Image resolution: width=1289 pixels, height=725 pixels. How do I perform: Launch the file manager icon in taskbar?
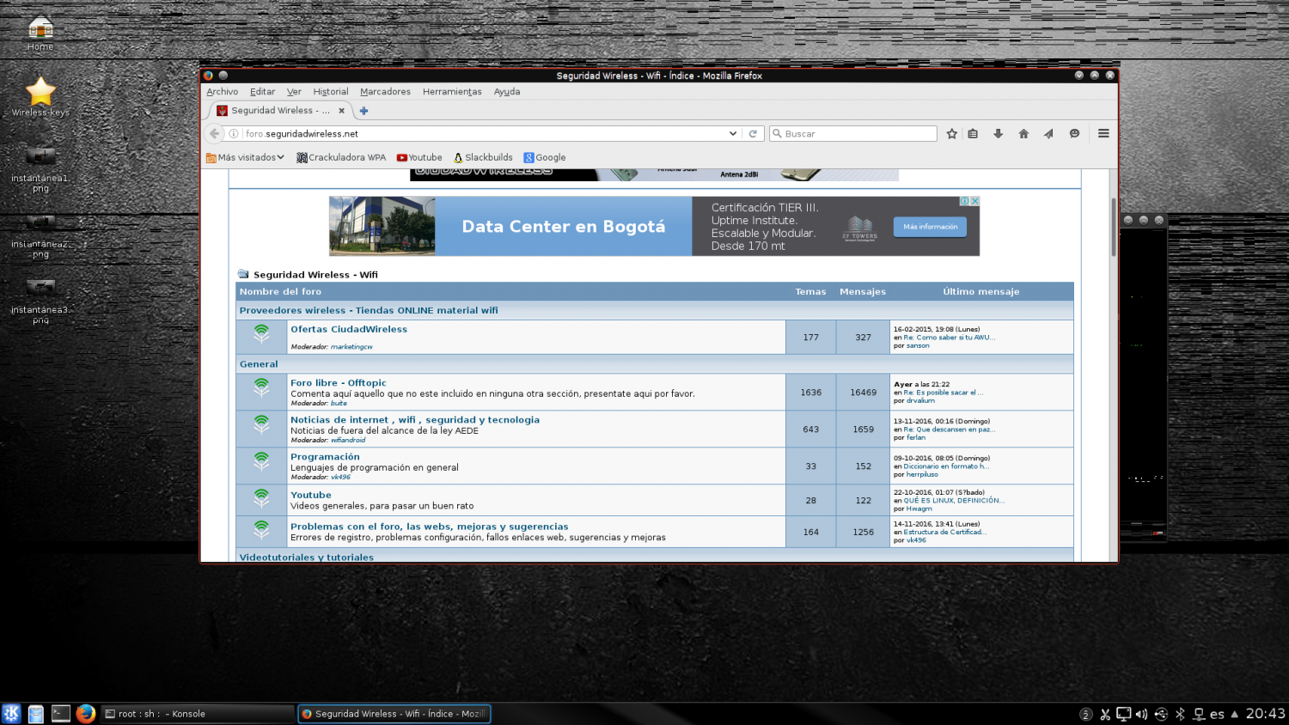tap(35, 714)
